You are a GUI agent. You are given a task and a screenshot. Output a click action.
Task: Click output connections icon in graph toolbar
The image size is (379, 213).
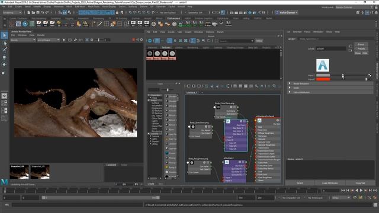point(199,86)
